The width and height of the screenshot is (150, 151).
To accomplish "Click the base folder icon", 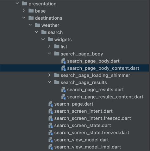I will [31, 11].
